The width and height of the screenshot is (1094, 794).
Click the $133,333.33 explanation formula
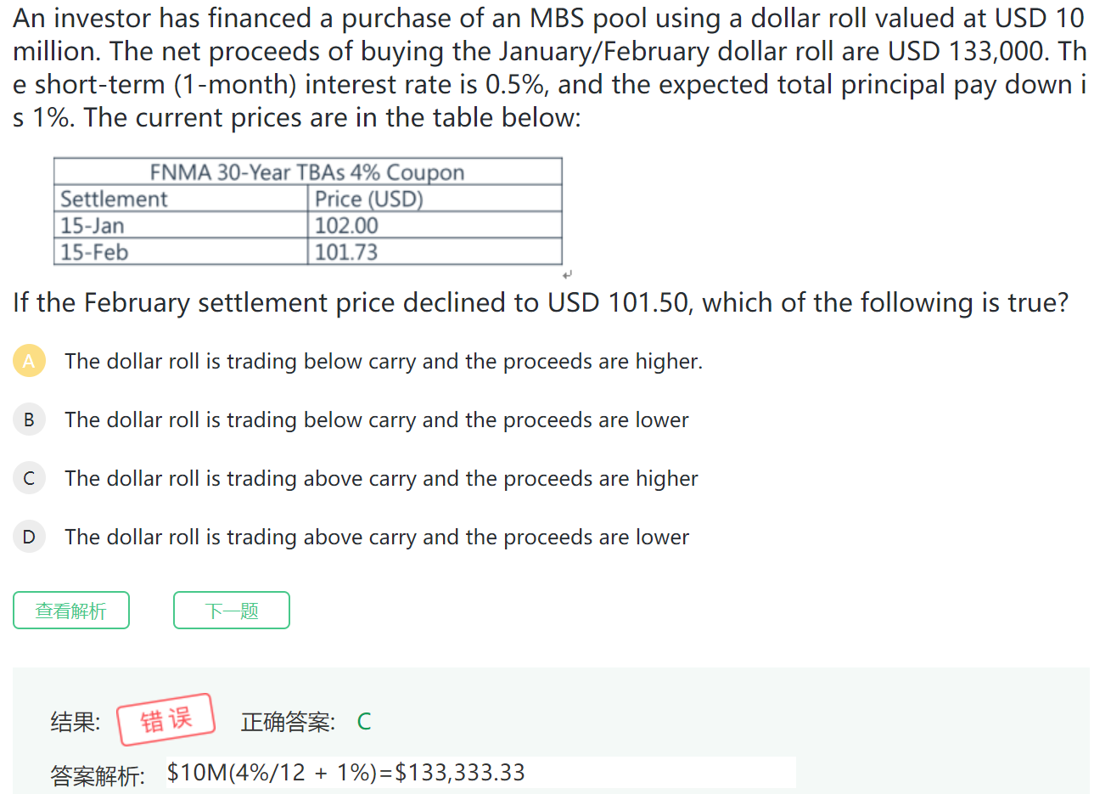coord(346,773)
